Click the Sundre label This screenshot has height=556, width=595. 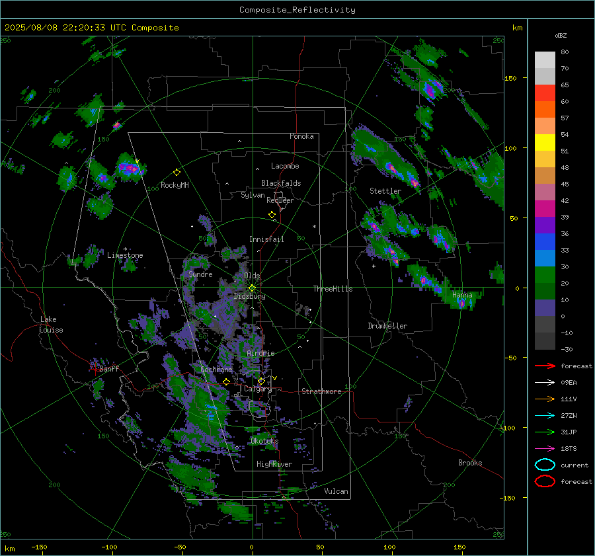[x=200, y=274]
